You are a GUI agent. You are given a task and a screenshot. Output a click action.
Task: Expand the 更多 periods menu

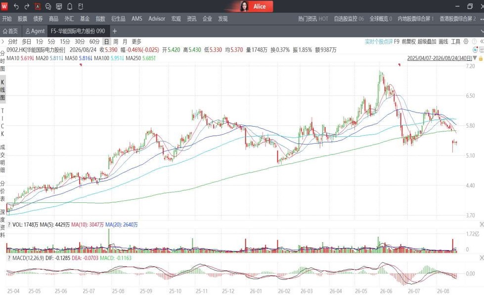coord(136,41)
